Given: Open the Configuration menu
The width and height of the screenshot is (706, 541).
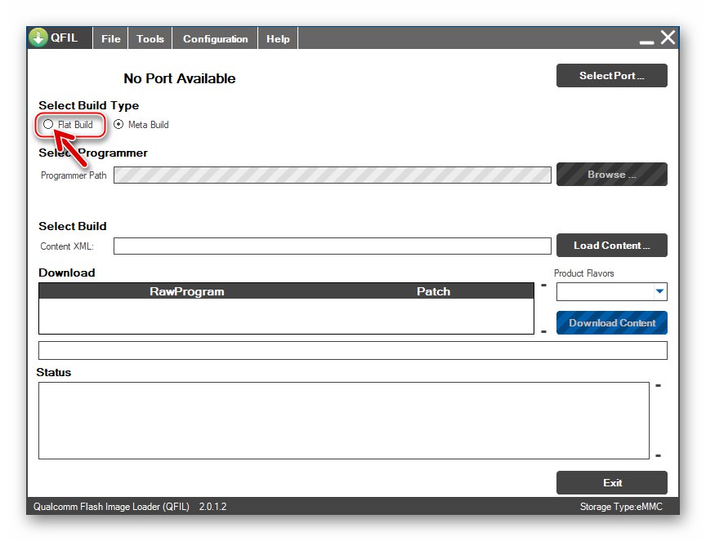Looking at the screenshot, I should 215,38.
